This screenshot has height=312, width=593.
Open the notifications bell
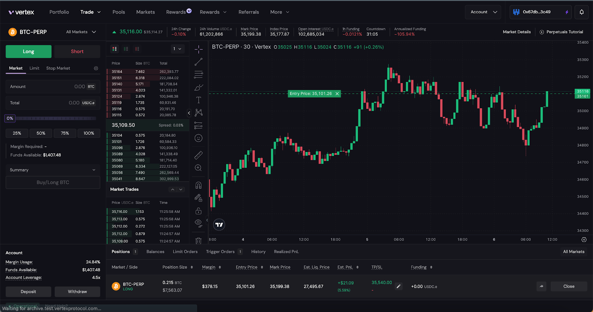[x=582, y=12]
